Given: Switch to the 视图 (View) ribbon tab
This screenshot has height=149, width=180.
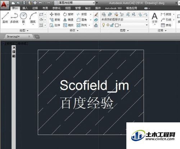Looking at the screenshot, I should (x=68, y=8).
